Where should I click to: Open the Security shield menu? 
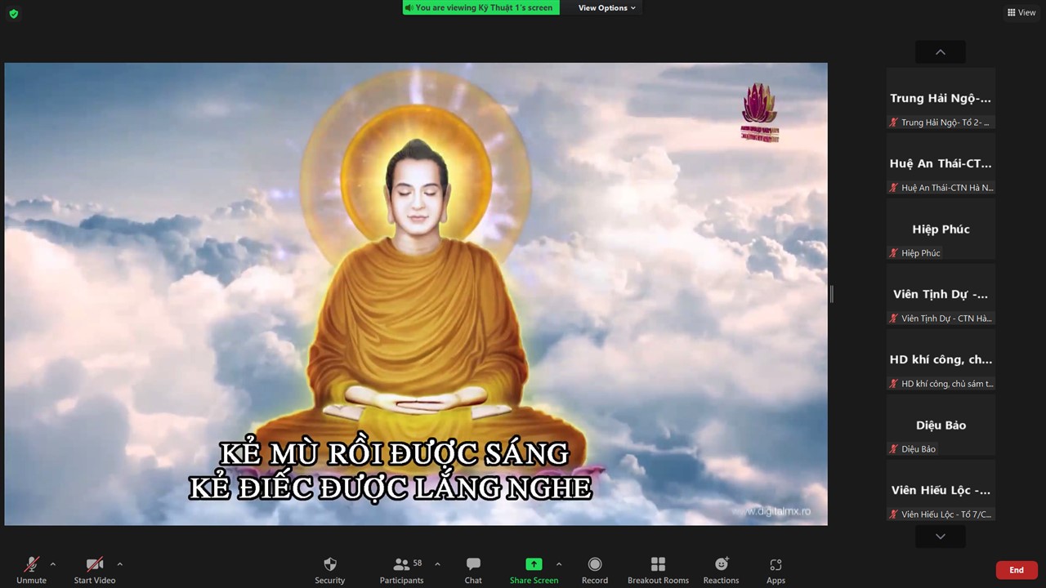click(330, 569)
